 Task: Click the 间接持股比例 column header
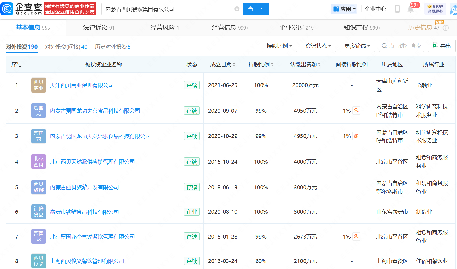(x=351, y=65)
